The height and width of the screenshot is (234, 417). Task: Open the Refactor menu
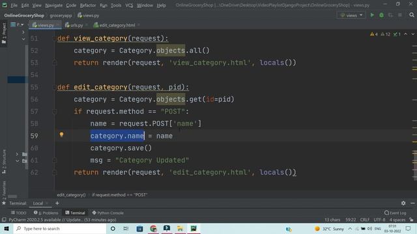pyautogui.click(x=88, y=5)
